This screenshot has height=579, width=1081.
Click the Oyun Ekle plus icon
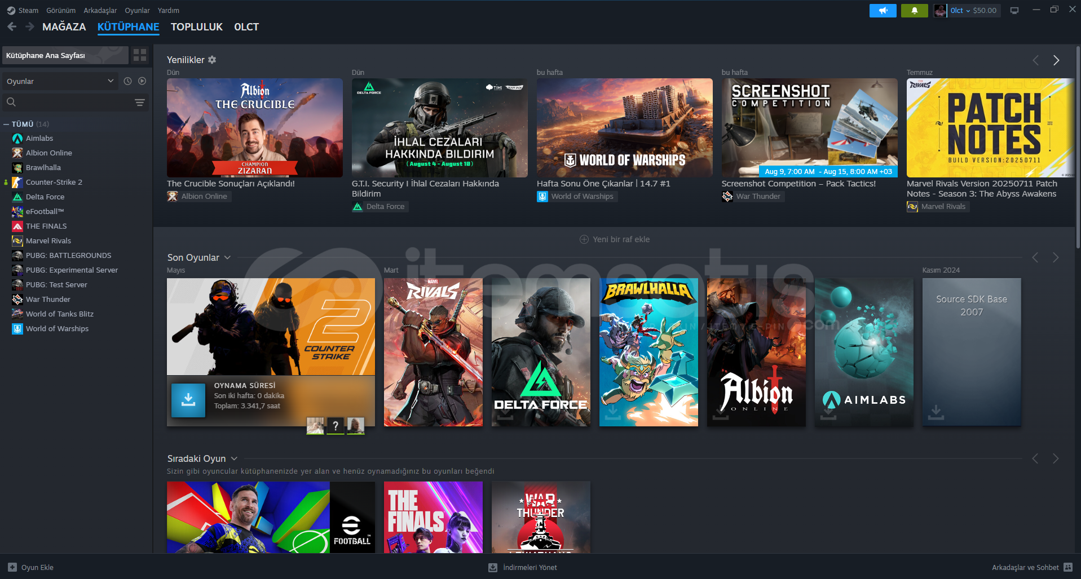click(x=12, y=567)
